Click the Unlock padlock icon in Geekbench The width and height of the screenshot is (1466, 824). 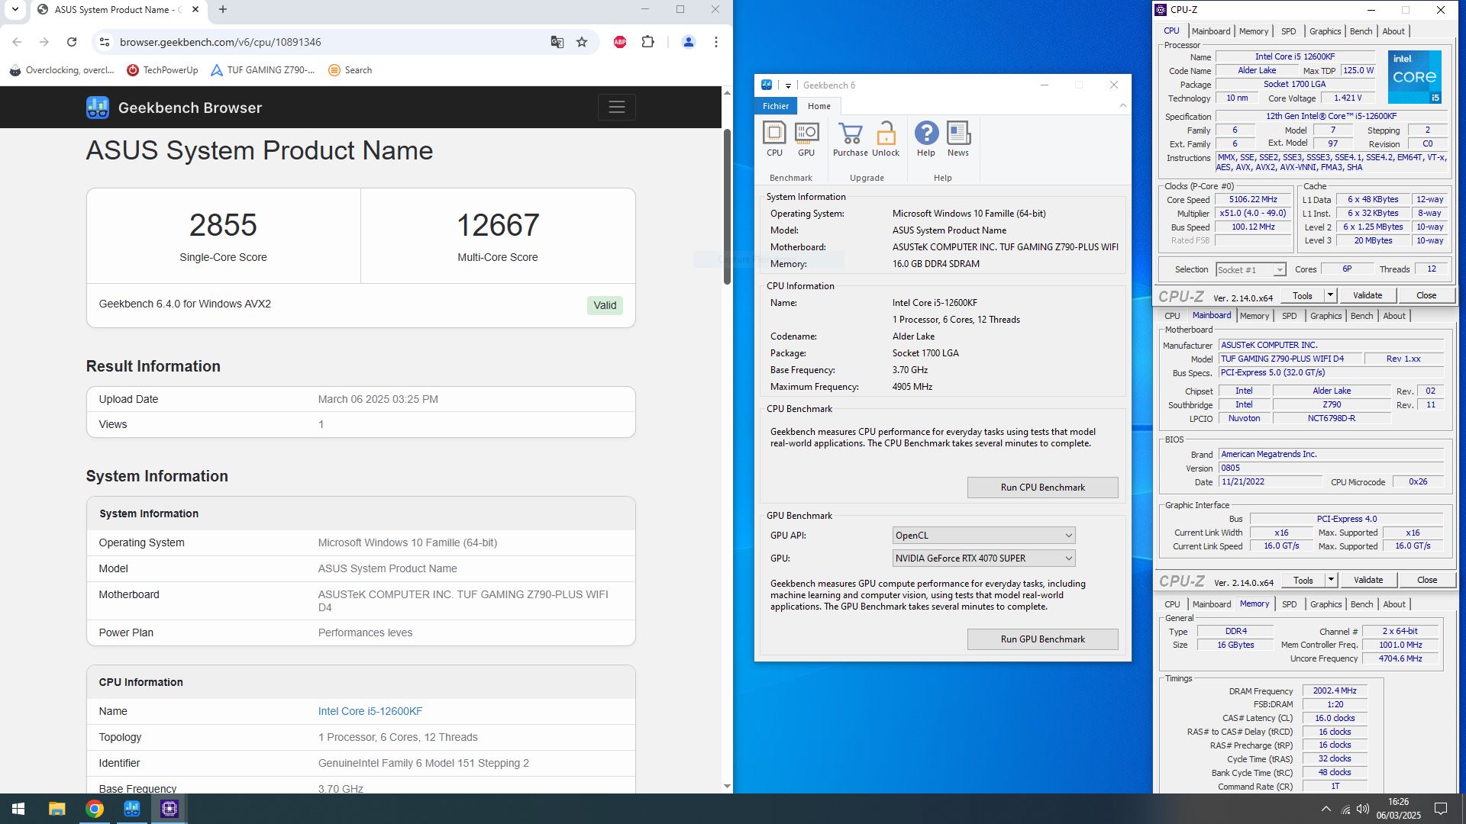(x=886, y=140)
